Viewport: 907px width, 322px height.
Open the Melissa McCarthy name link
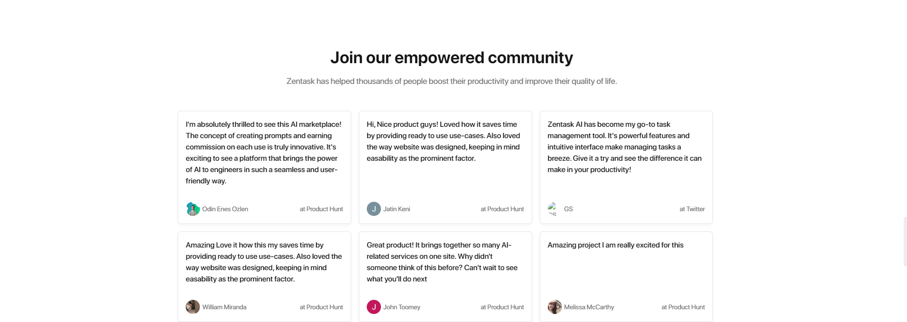[589, 307]
